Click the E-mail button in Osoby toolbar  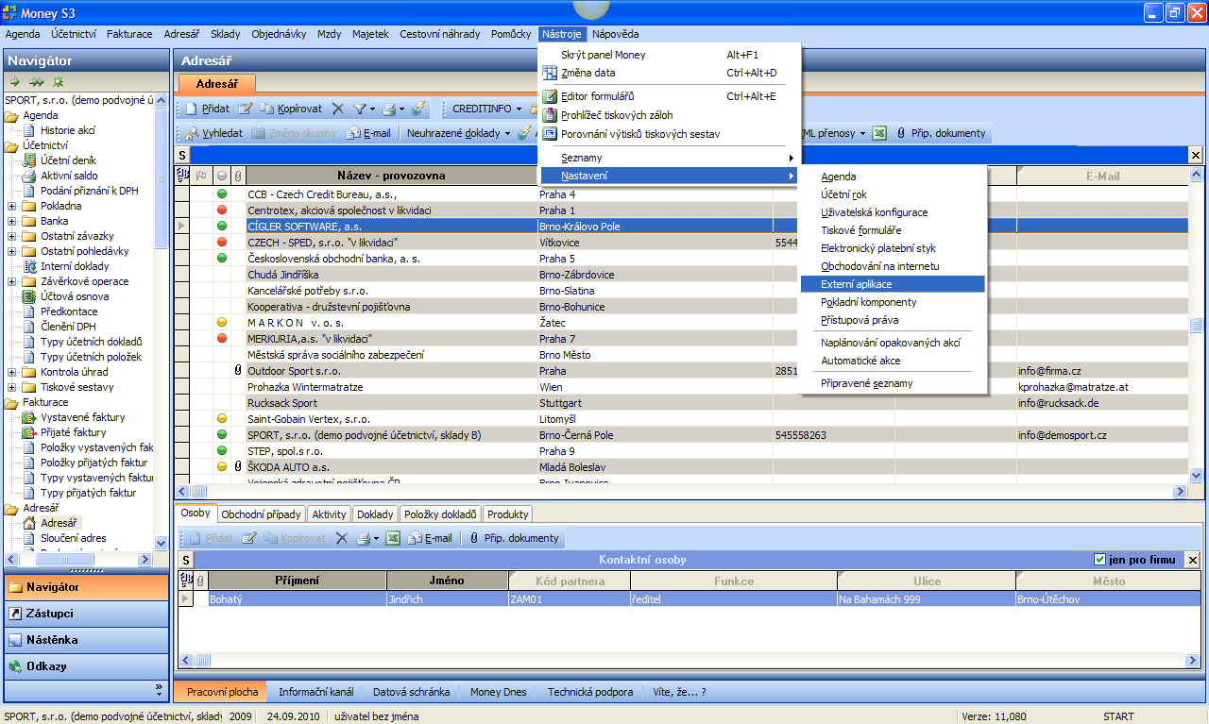pyautogui.click(x=430, y=538)
